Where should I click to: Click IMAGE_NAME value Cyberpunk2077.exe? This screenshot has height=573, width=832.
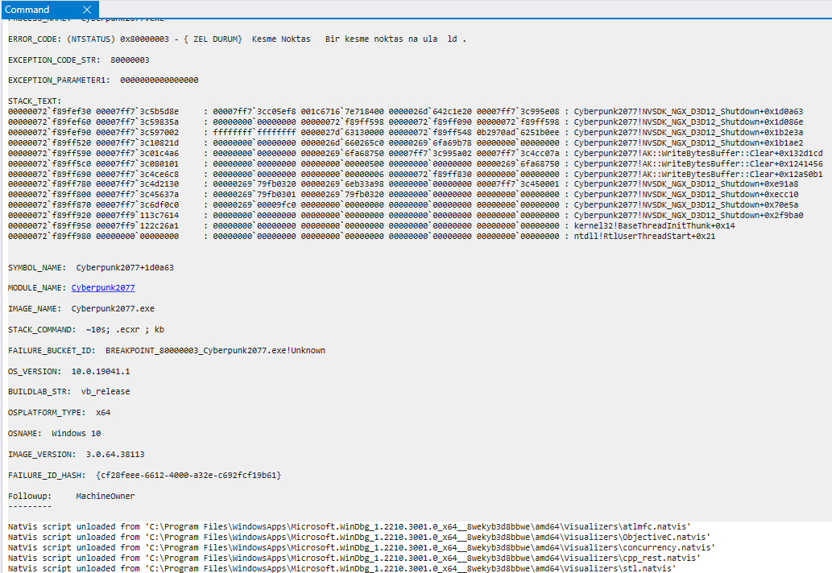(113, 308)
